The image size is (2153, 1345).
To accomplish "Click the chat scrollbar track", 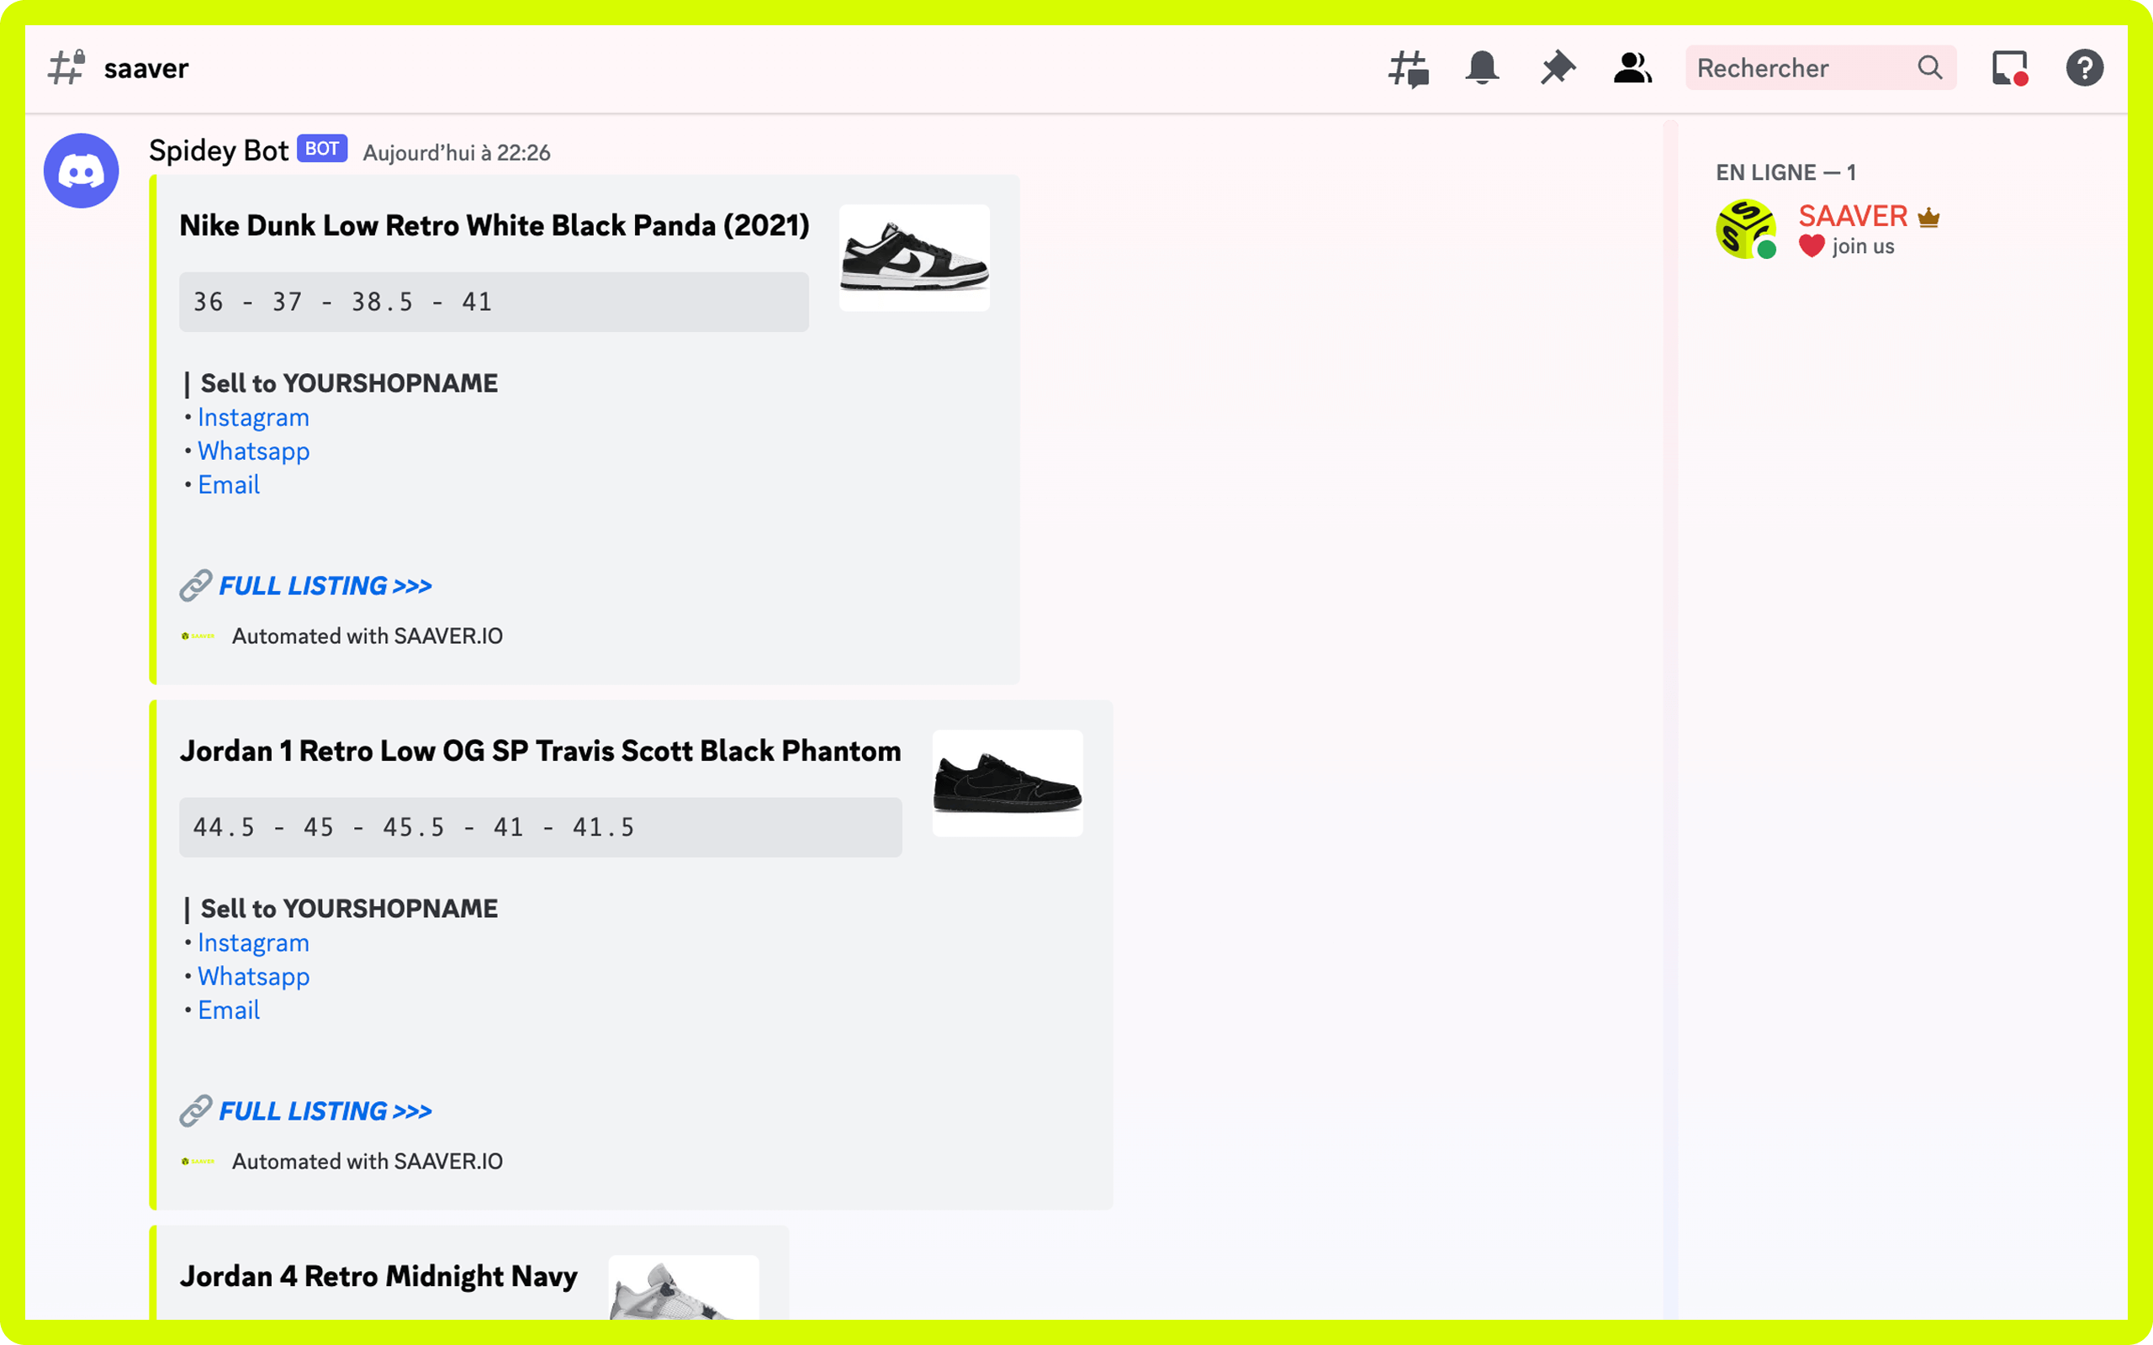I will coord(1671,719).
